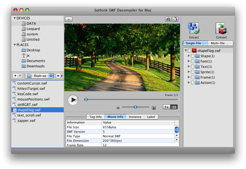246x169 pixels.
Task: Switch to the Label tab
Action: 151,117
